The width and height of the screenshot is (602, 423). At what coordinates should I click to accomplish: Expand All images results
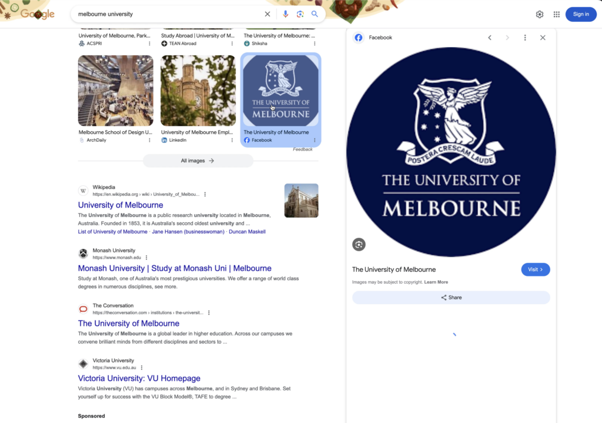click(198, 161)
